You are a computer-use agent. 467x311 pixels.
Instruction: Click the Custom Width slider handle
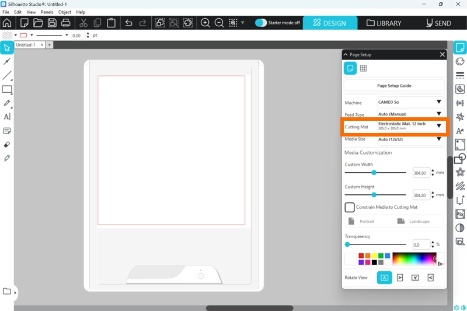pyautogui.click(x=374, y=173)
